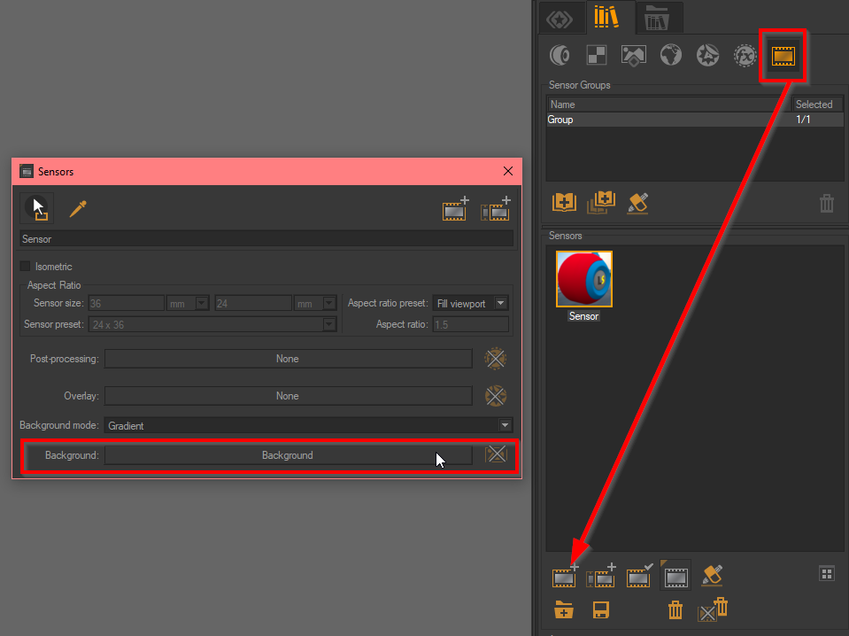Select the Group row in Sensor Groups
849x636 pixels.
coord(695,120)
